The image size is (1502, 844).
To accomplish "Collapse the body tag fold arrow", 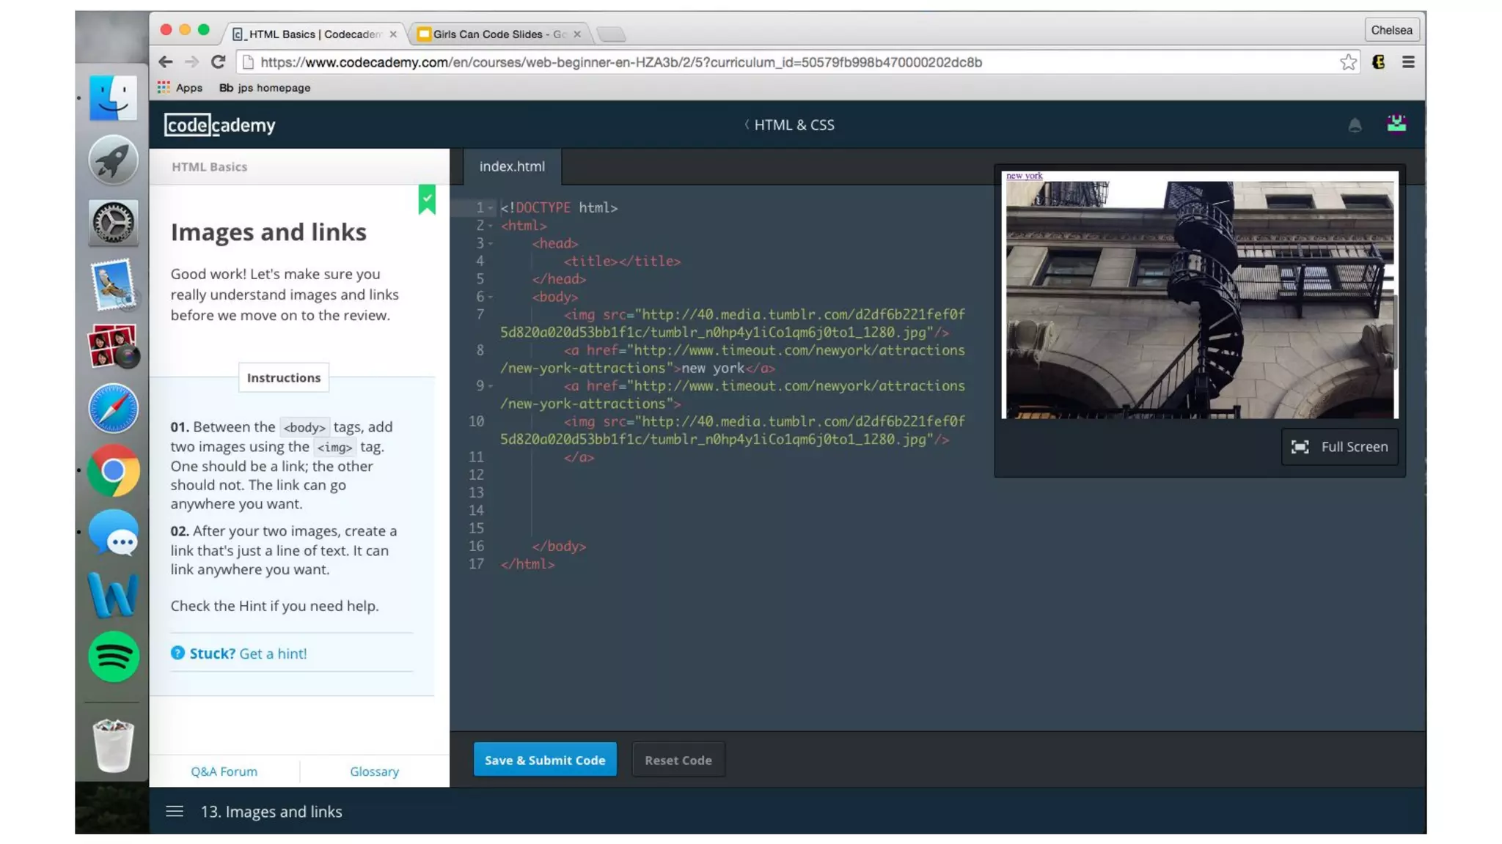I will point(490,297).
